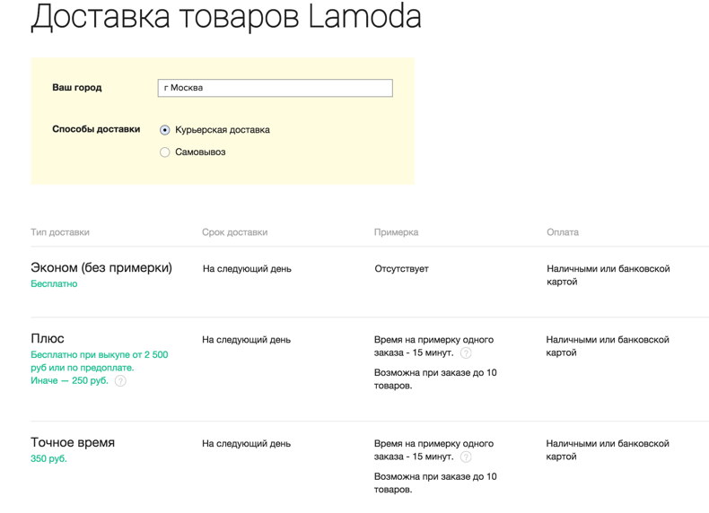
Task: Click the 'Плюс' delivery type title
Action: coord(48,339)
